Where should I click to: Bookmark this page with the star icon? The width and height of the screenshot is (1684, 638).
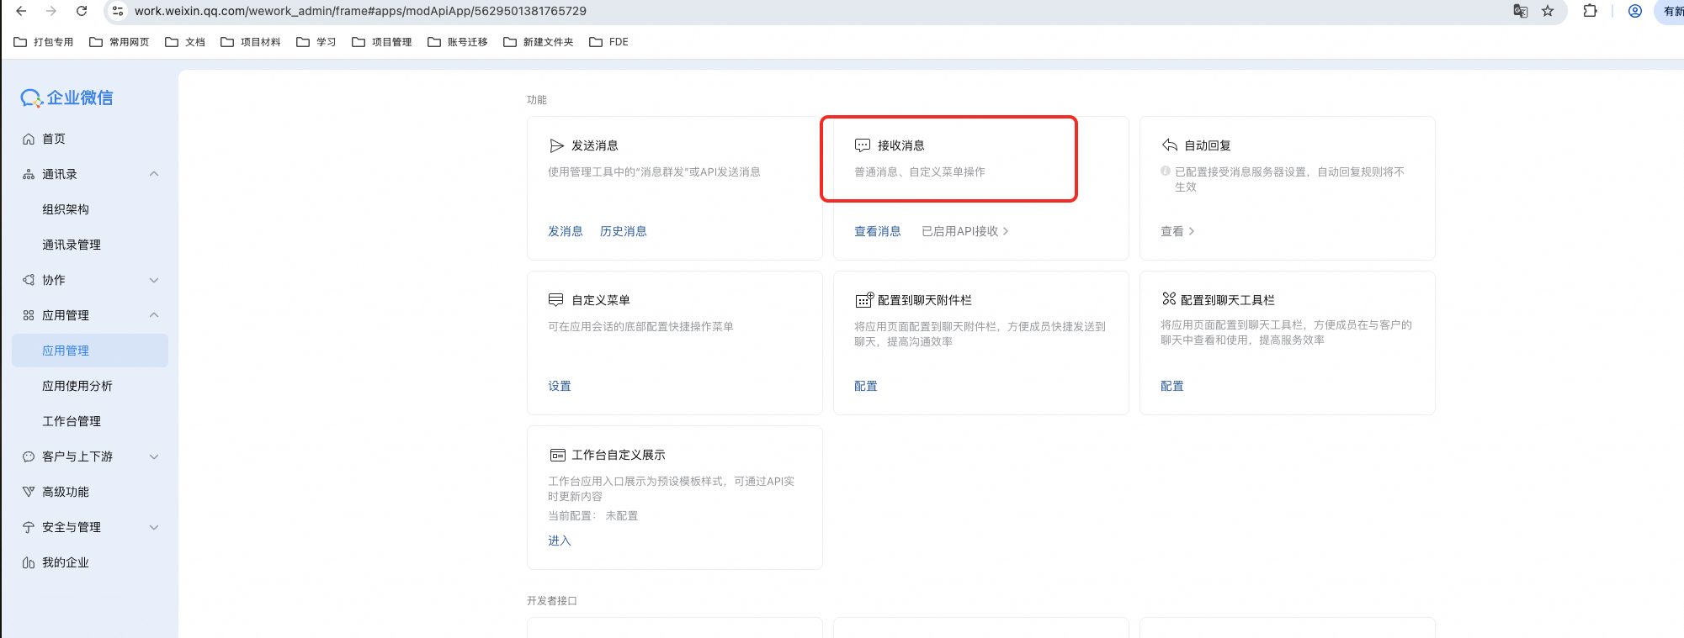pyautogui.click(x=1548, y=11)
